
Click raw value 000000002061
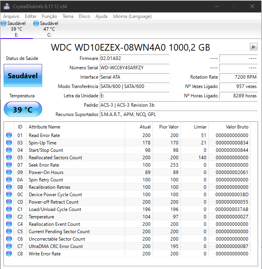(232, 172)
